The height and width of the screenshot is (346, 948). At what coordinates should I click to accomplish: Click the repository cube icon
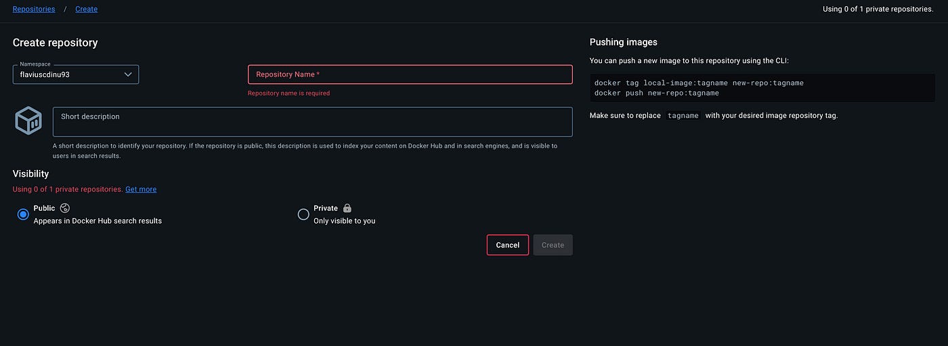coord(29,121)
